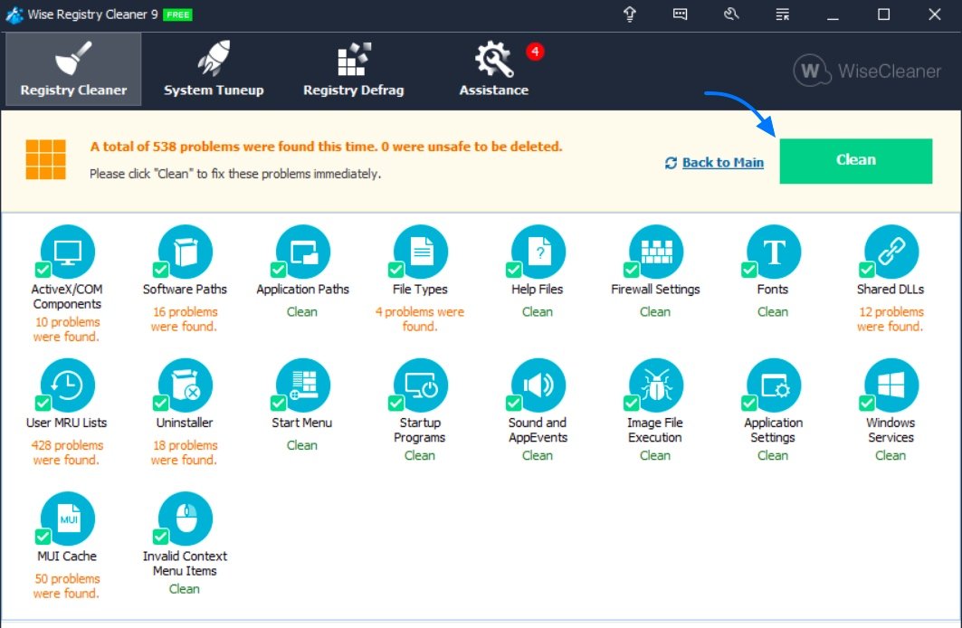Screen dimensions: 962x628
Task: Uncheck the Fonts checkbox
Action: click(x=749, y=270)
